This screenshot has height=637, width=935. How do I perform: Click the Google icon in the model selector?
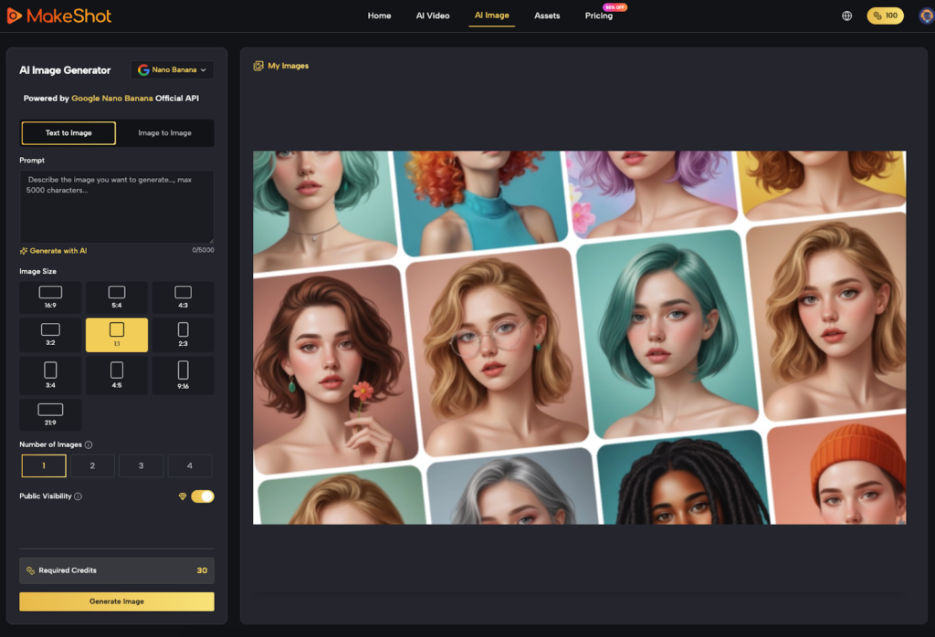(x=143, y=69)
